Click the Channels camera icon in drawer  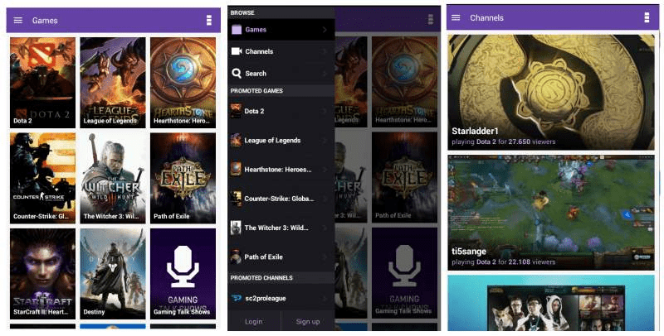[x=237, y=51]
